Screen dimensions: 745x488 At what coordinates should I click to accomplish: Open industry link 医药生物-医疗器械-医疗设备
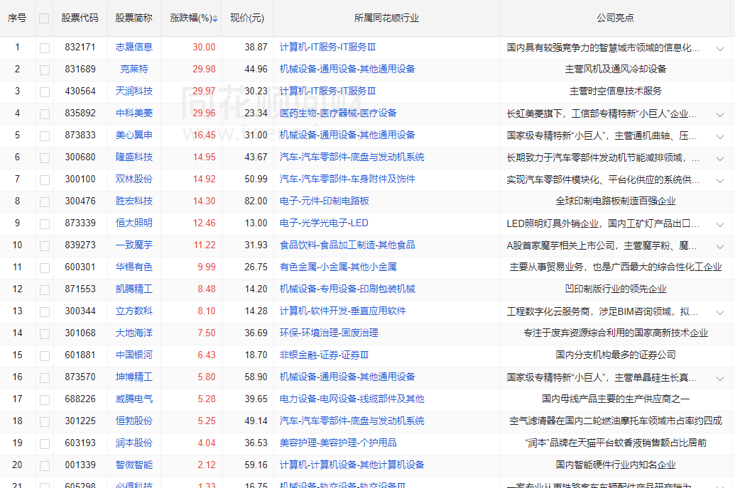pos(338,113)
